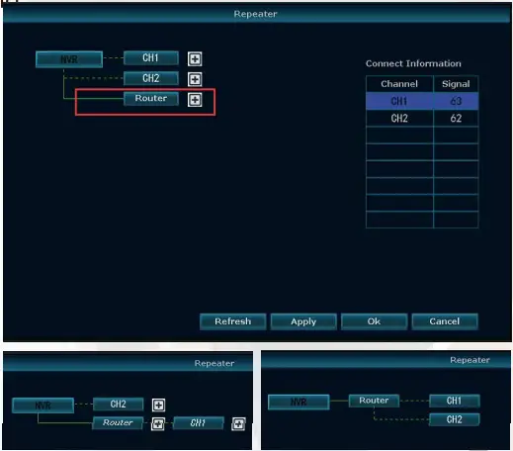This screenshot has height=451, width=513.
Task: Click the Repeater title of the top panel
Action: [x=255, y=14]
